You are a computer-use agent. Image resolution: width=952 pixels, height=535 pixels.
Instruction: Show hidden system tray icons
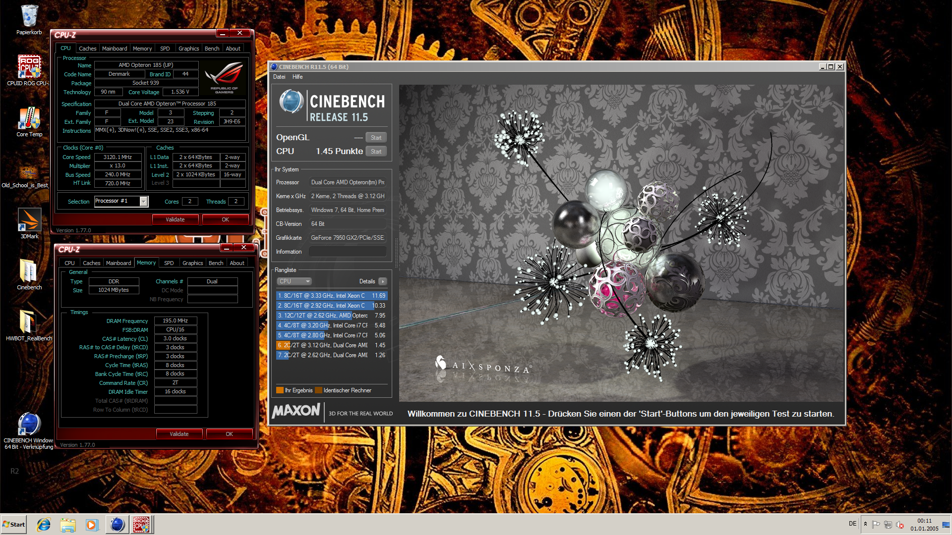coord(865,524)
